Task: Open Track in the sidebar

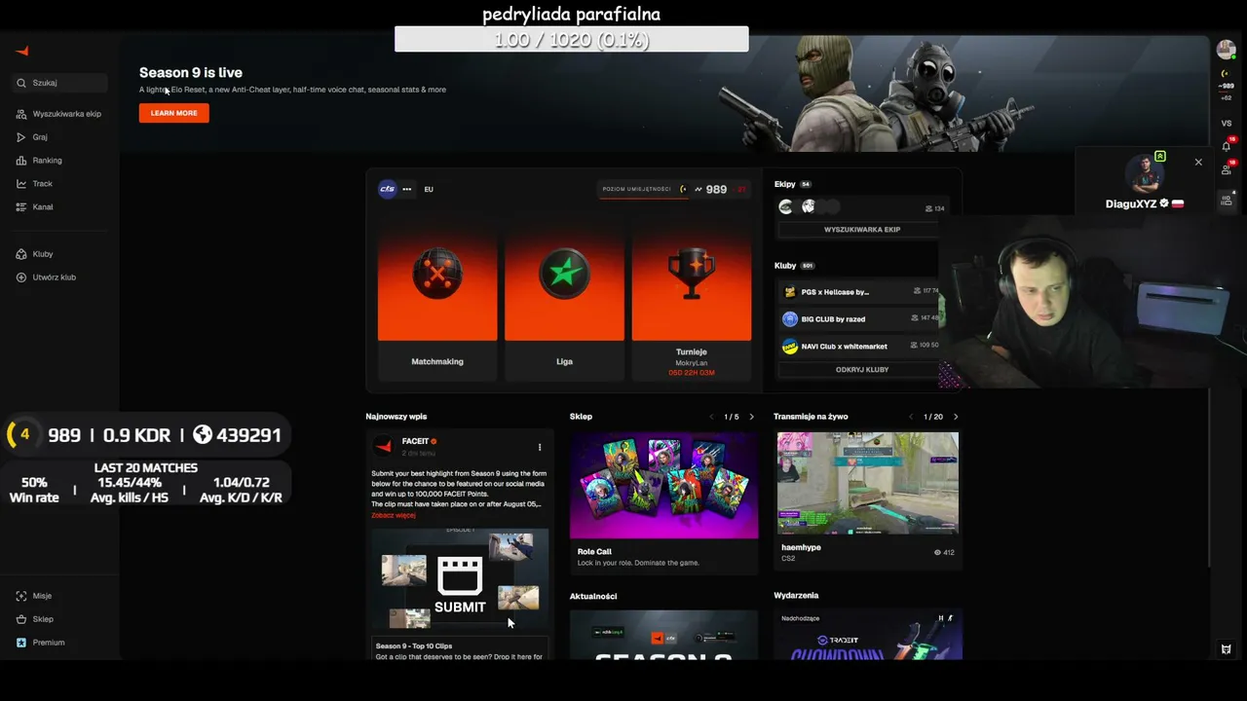Action: 35,184
